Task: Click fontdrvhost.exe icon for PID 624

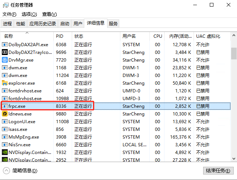Action: 5,91
